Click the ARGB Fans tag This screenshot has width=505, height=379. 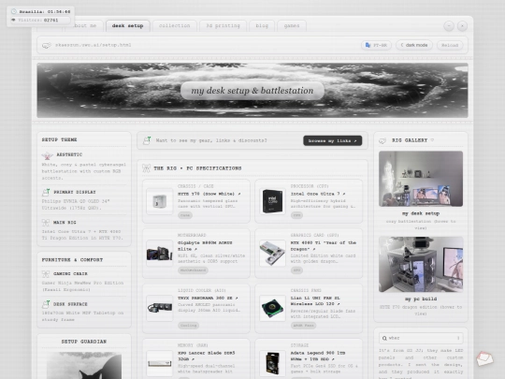tap(303, 325)
